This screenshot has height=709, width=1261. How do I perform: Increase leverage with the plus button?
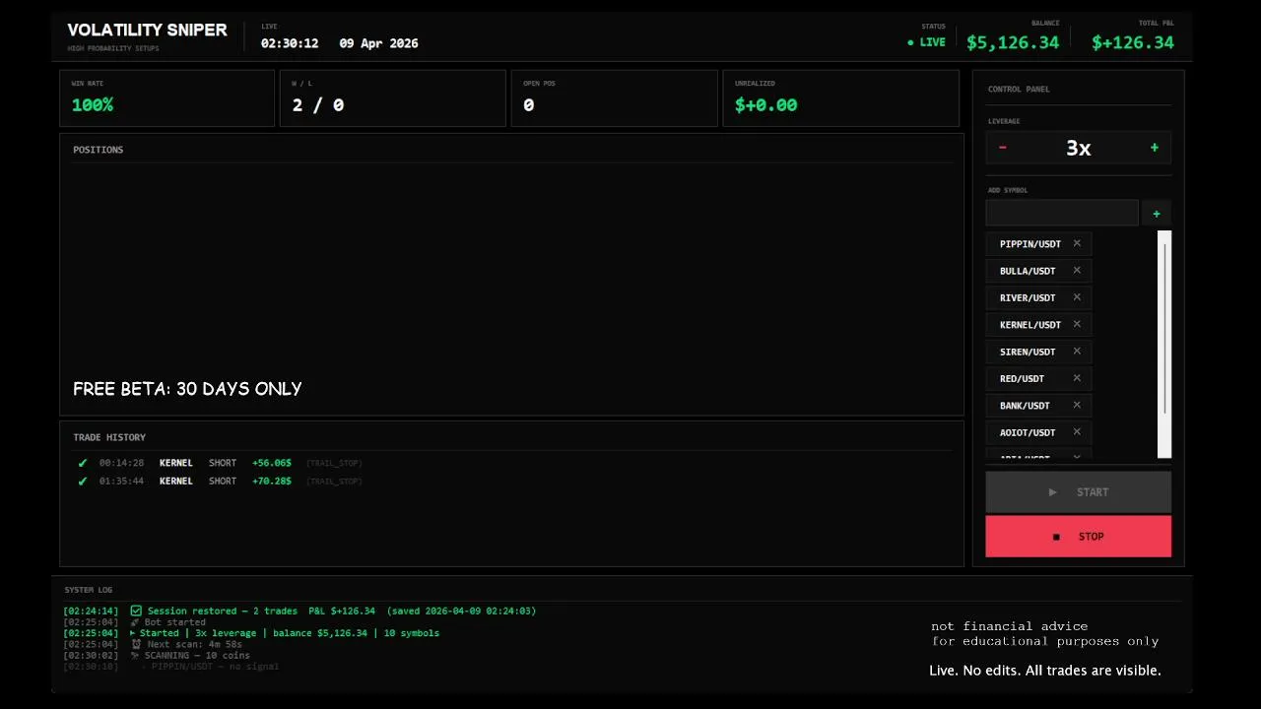click(1155, 148)
